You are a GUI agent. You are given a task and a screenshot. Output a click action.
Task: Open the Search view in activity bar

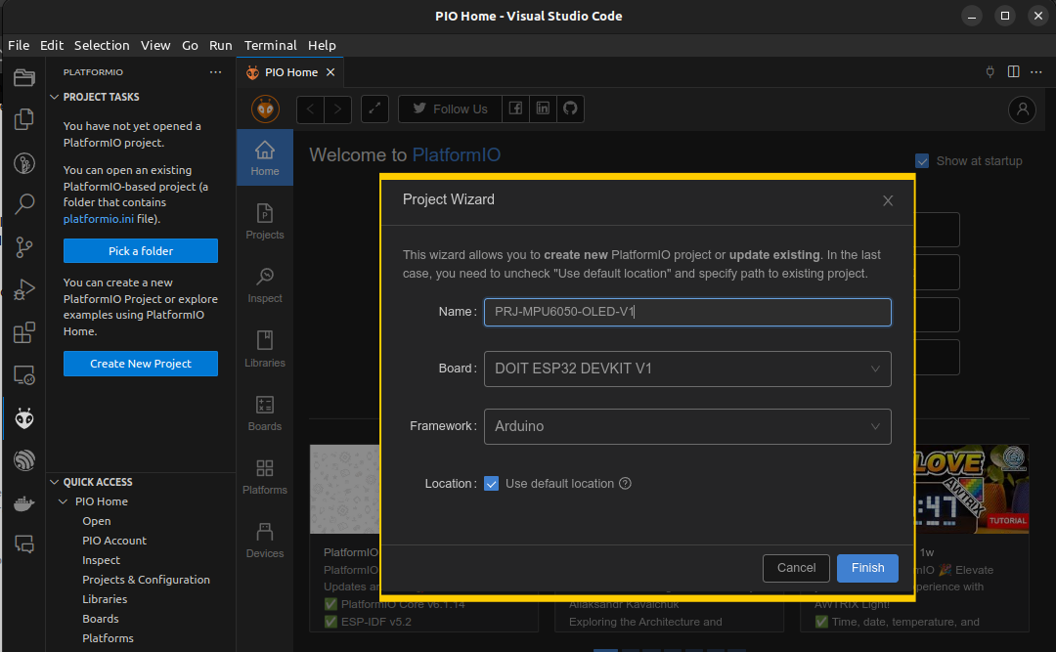tap(24, 203)
